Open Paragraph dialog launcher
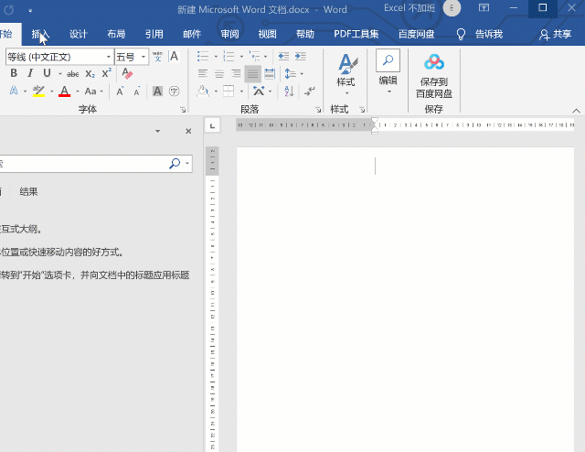Image resolution: width=585 pixels, height=452 pixels. pyautogui.click(x=318, y=110)
